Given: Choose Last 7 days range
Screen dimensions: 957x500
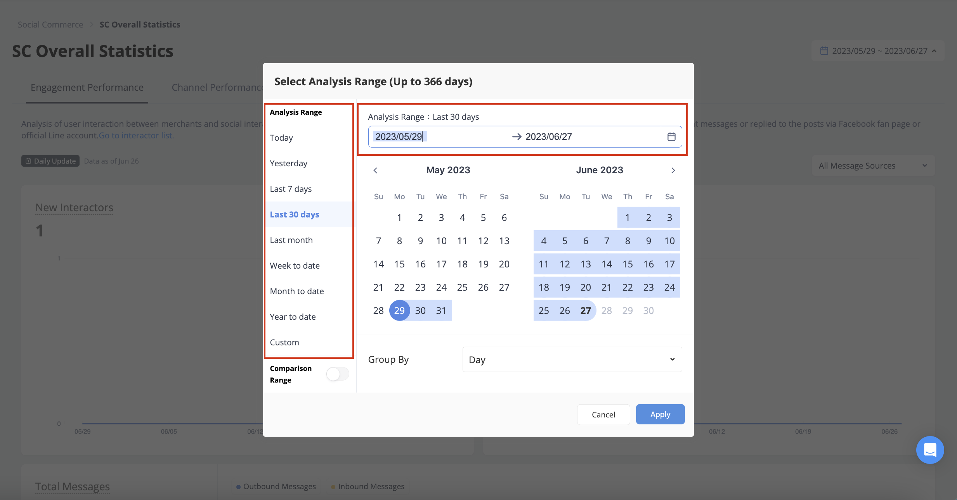Looking at the screenshot, I should tap(309, 189).
